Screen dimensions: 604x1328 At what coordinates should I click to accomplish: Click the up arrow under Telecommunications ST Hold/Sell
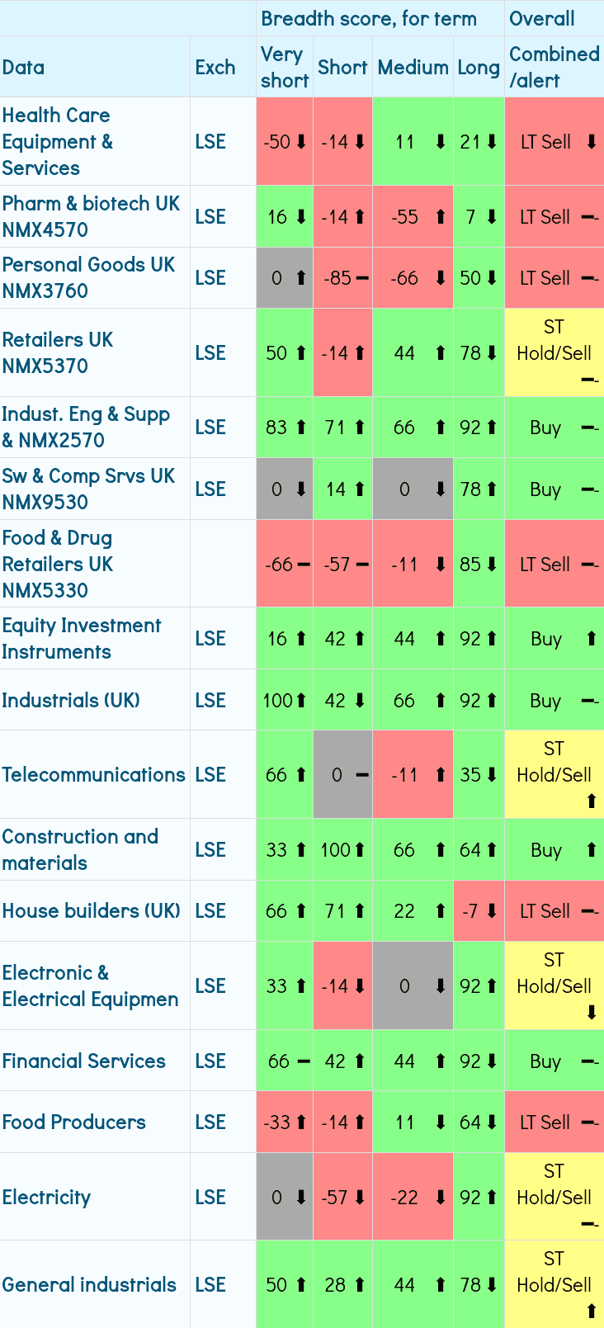[x=592, y=801]
